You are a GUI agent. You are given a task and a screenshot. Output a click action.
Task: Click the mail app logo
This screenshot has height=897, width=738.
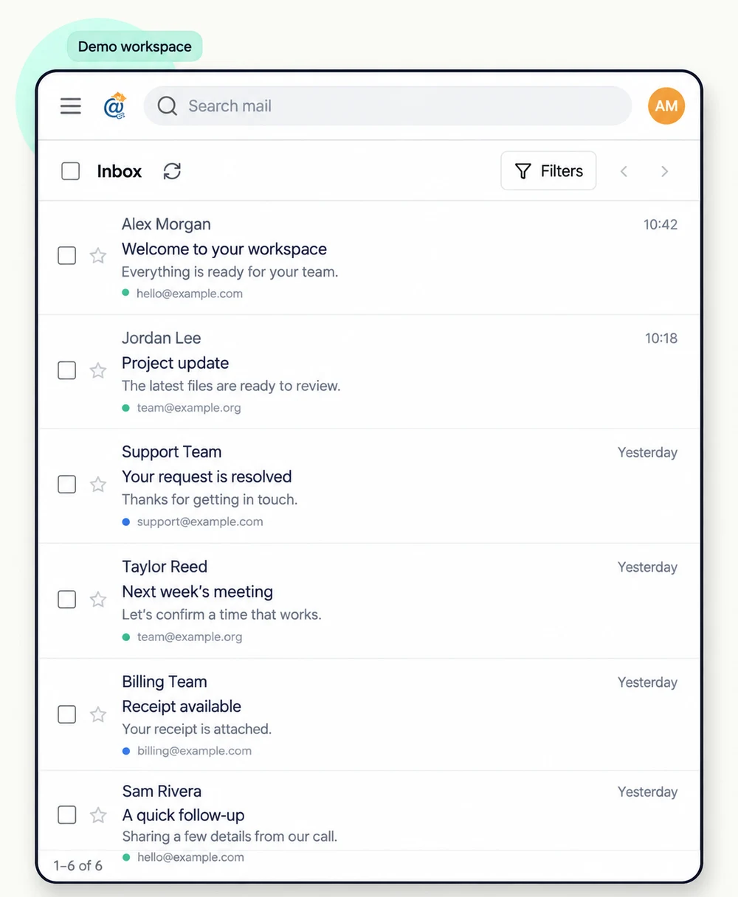click(x=114, y=106)
